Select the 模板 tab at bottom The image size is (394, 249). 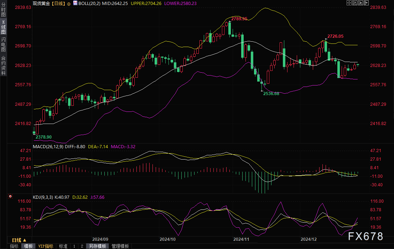coord(28,246)
